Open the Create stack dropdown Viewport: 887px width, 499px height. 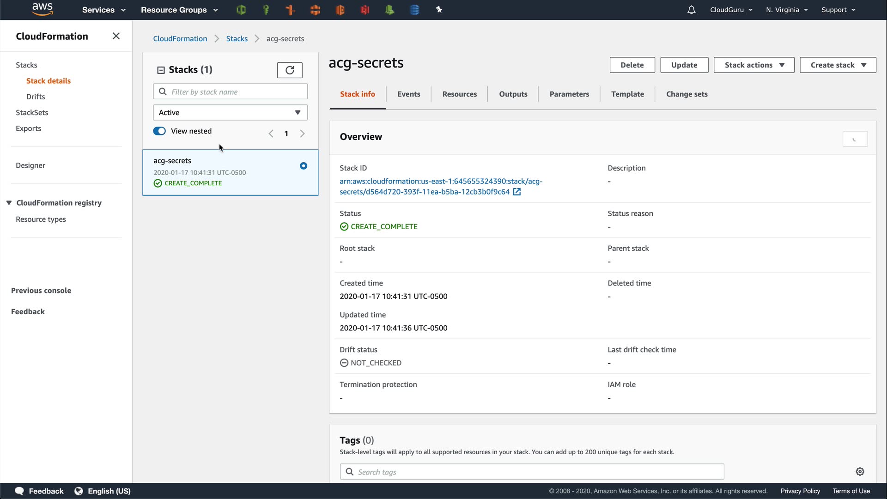838,65
